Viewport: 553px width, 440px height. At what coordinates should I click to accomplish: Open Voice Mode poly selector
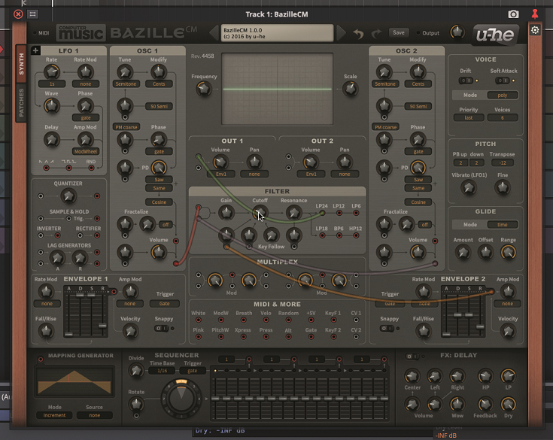(x=503, y=96)
